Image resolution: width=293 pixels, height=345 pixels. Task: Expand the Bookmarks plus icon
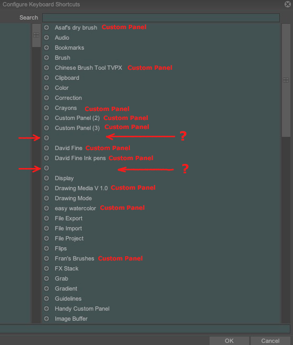(x=46, y=48)
